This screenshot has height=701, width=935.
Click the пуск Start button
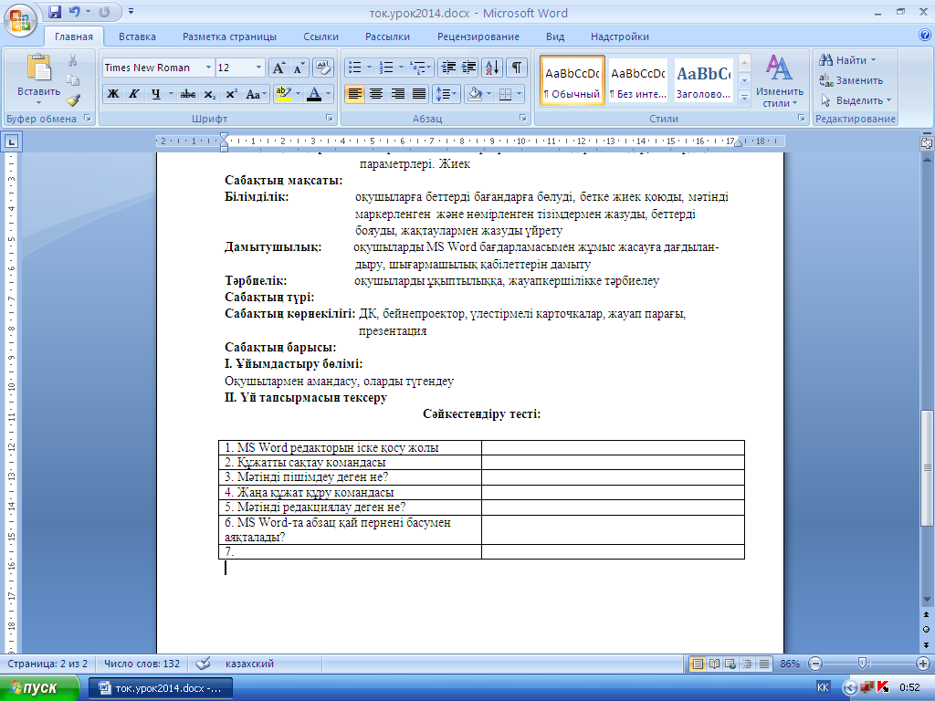coord(38,688)
